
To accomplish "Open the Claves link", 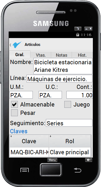I will click(19, 131).
